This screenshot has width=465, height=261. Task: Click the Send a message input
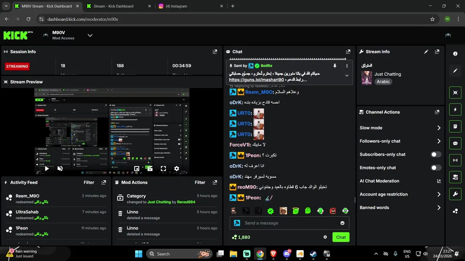(290, 223)
